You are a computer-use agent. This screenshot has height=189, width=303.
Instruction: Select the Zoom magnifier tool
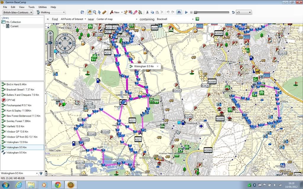point(95,12)
